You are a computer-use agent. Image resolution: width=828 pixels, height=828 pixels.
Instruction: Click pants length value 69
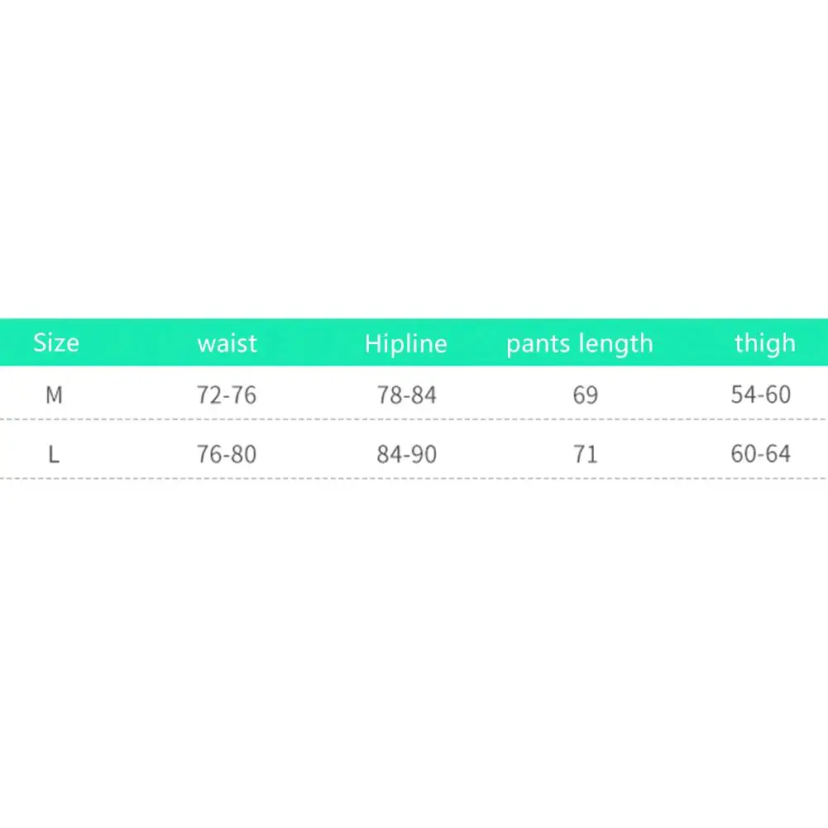586,395
